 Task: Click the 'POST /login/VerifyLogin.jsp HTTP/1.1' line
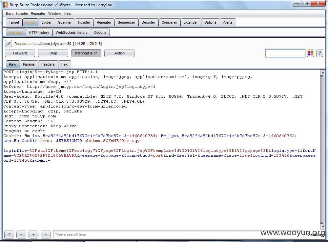coord(51,72)
